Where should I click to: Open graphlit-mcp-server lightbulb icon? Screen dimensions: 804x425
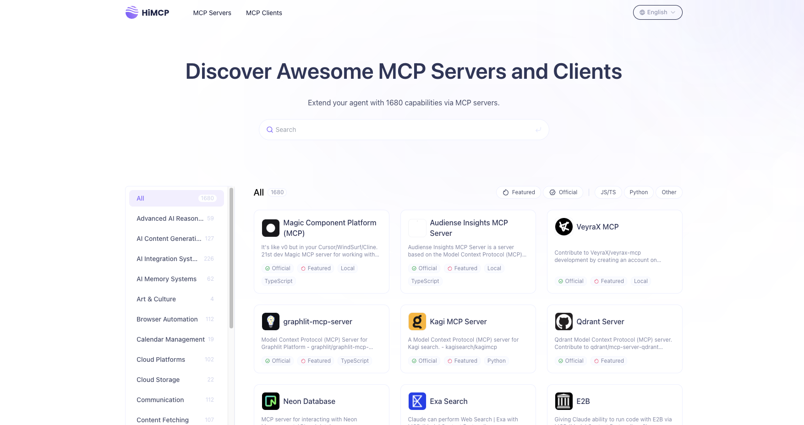271,321
